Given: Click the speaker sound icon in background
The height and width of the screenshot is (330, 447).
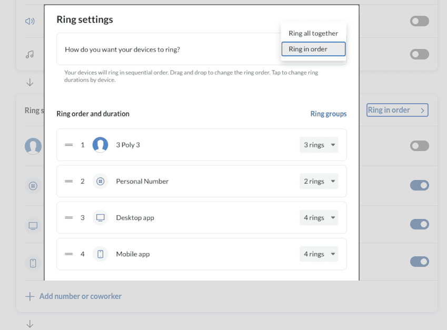Looking at the screenshot, I should point(29,21).
